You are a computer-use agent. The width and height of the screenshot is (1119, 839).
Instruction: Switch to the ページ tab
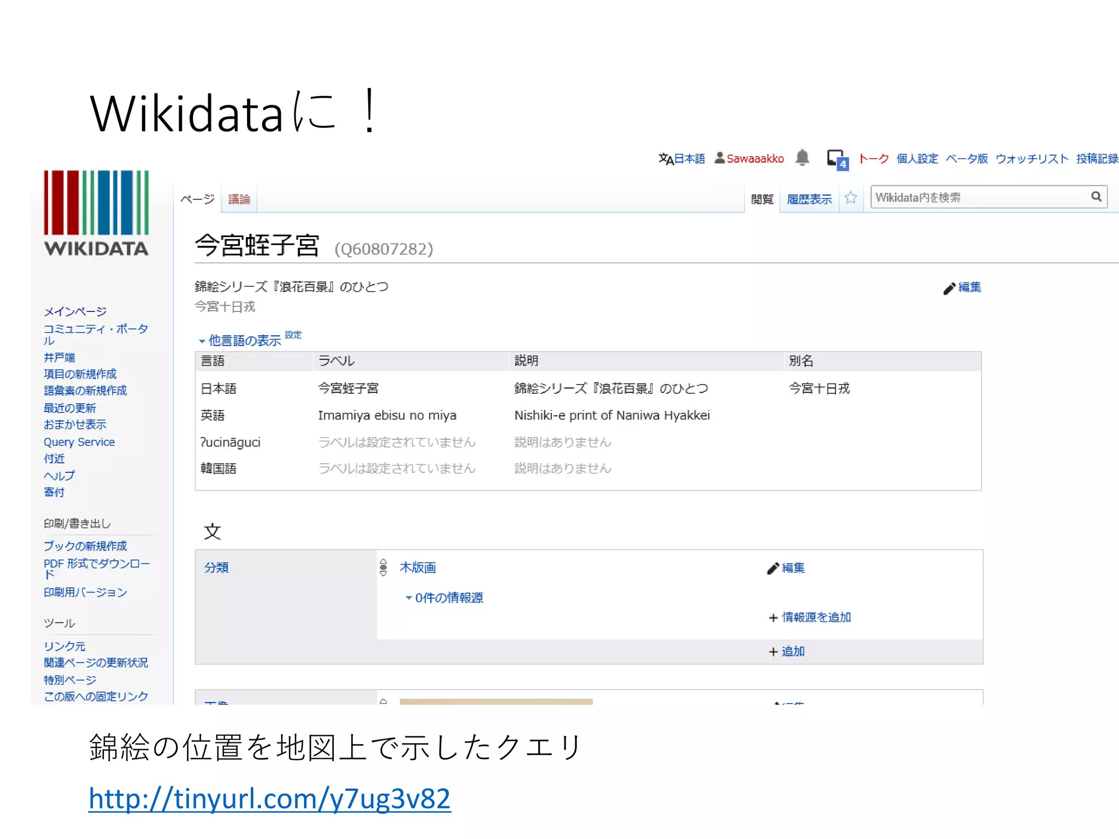(197, 199)
